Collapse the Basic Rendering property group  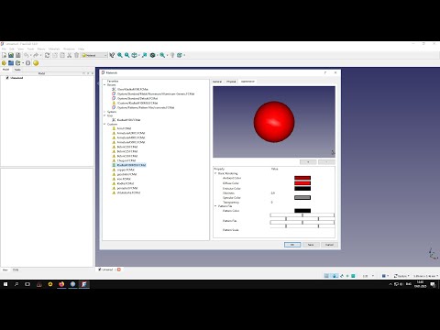click(215, 173)
